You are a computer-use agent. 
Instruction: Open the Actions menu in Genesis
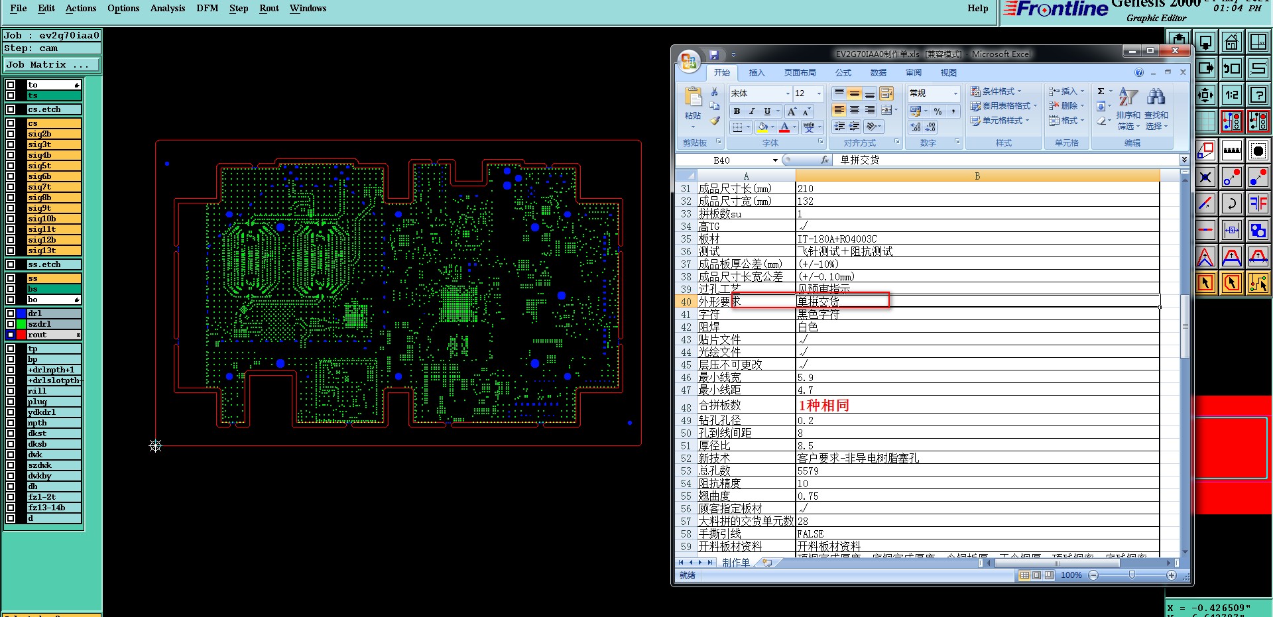click(x=81, y=8)
